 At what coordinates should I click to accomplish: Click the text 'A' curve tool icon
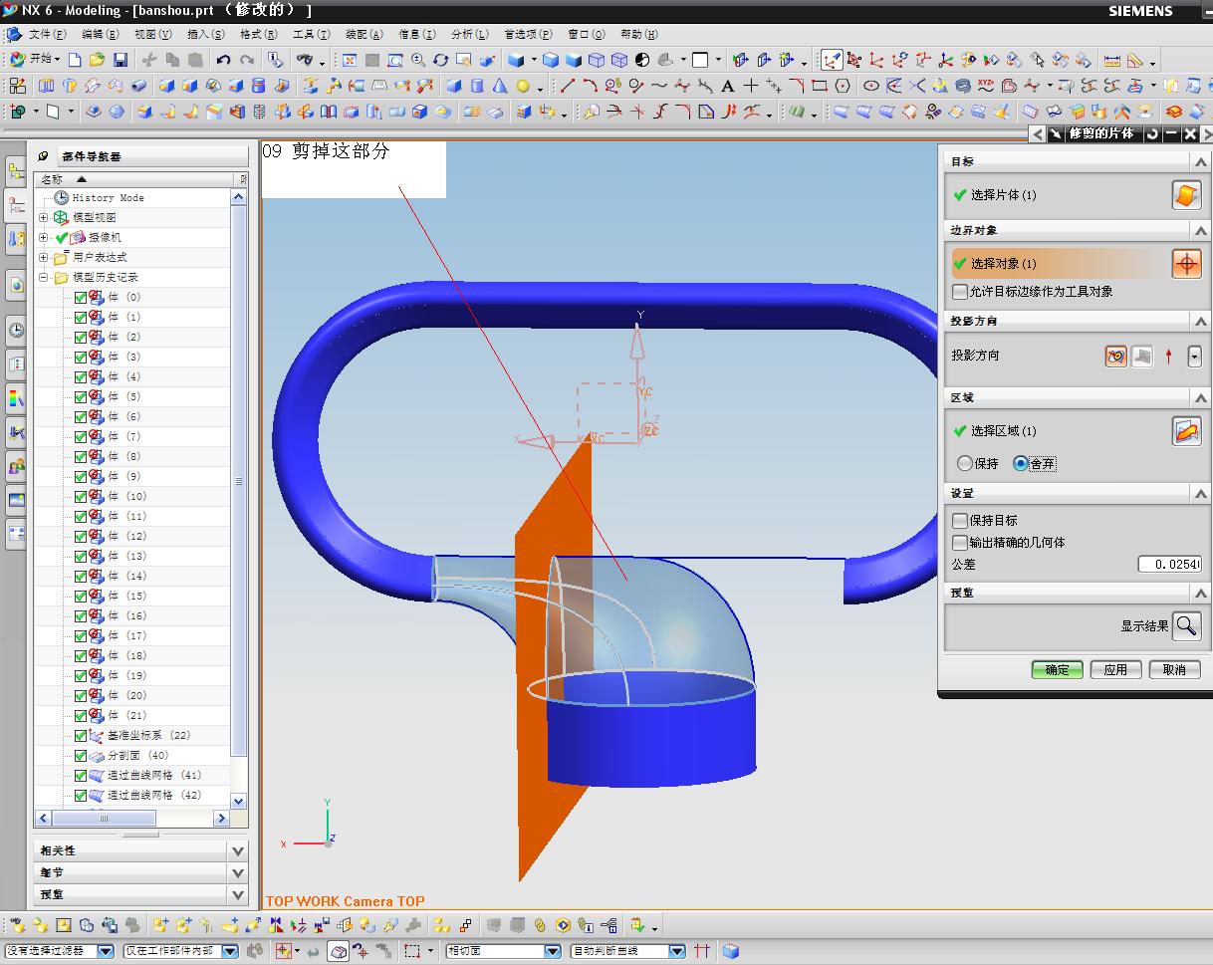click(x=728, y=87)
